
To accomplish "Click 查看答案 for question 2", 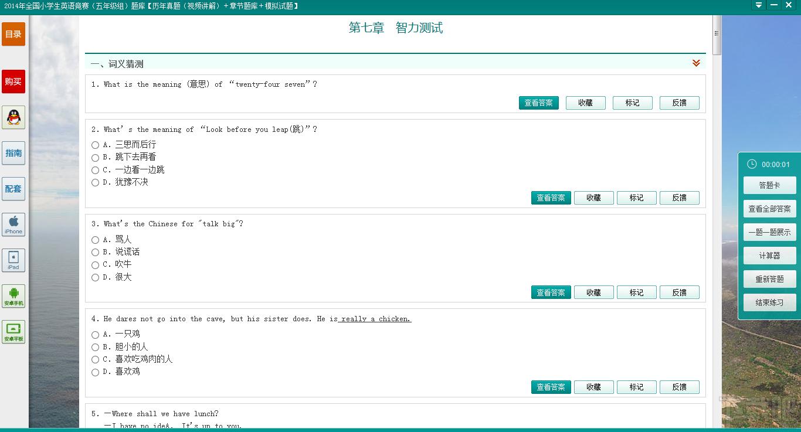I will tap(551, 198).
